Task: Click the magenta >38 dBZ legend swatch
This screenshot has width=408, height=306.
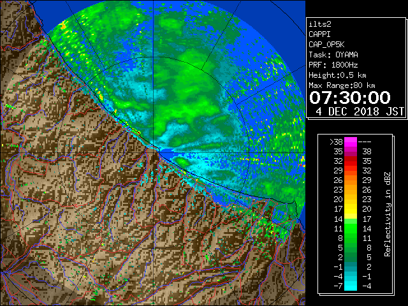Action: [x=351, y=142]
